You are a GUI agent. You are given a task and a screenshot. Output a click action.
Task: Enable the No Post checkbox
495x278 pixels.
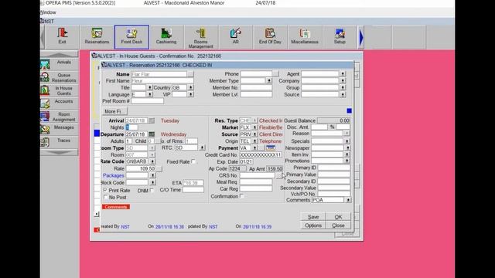click(105, 197)
